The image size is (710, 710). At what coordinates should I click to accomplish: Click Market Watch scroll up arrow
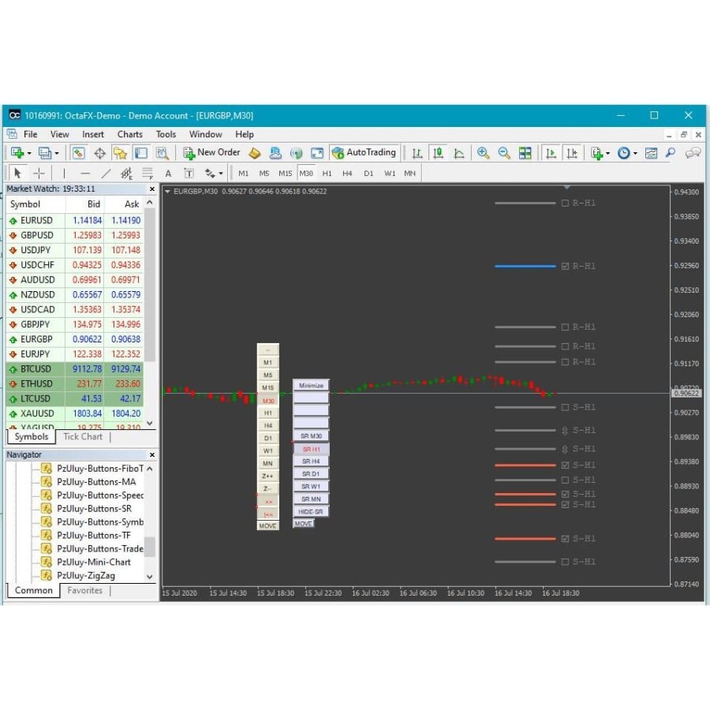pos(150,203)
